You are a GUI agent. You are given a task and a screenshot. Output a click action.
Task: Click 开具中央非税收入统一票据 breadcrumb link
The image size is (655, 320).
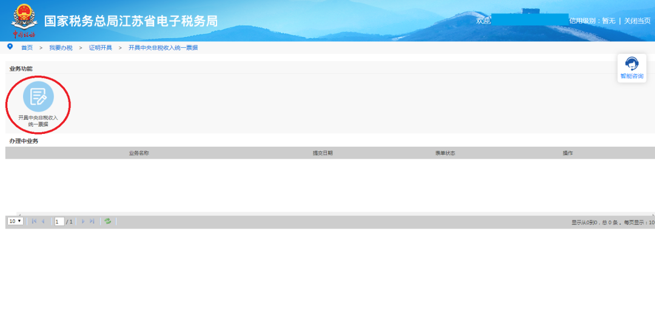[x=163, y=48]
